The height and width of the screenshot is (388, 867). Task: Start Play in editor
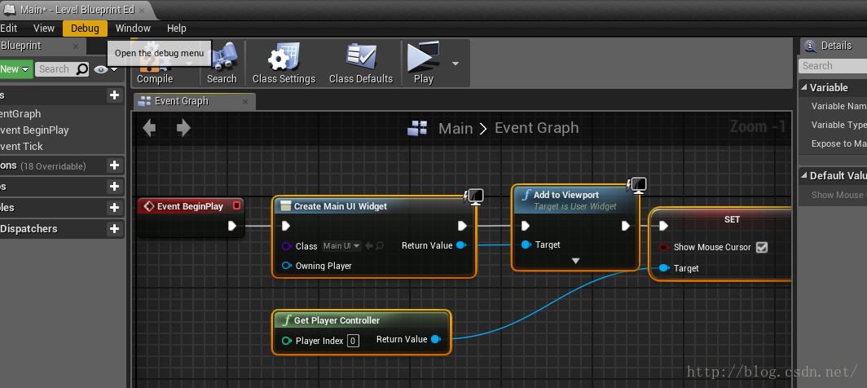click(x=423, y=63)
